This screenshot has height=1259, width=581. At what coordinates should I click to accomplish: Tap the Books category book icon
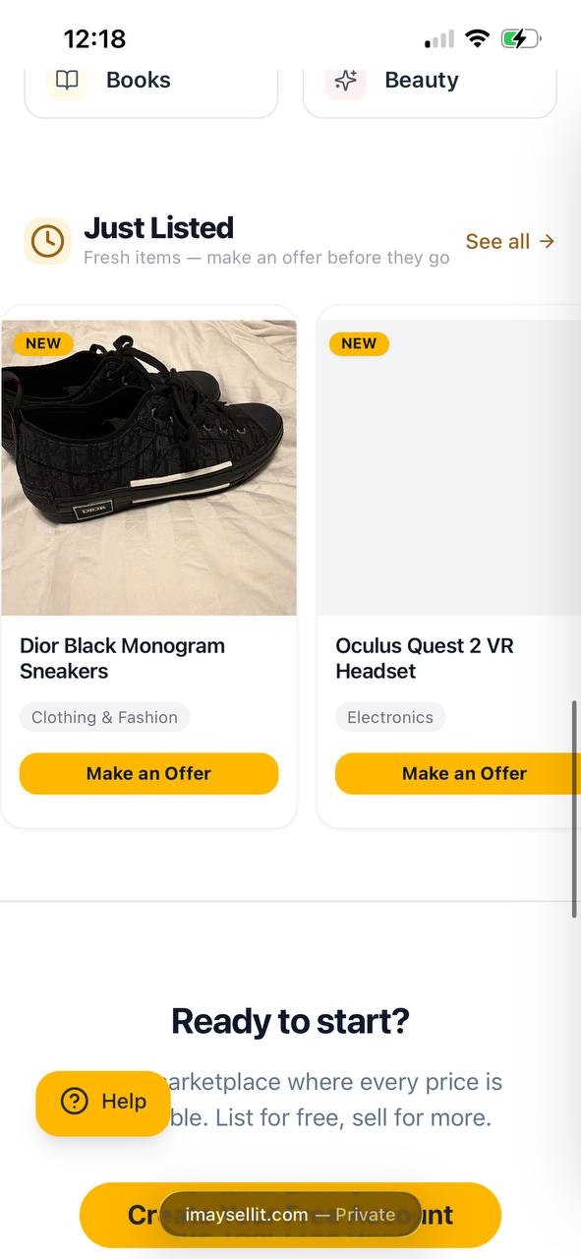[67, 81]
